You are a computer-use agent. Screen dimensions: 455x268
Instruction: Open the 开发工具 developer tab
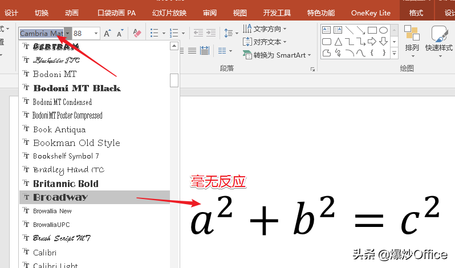[x=277, y=13]
